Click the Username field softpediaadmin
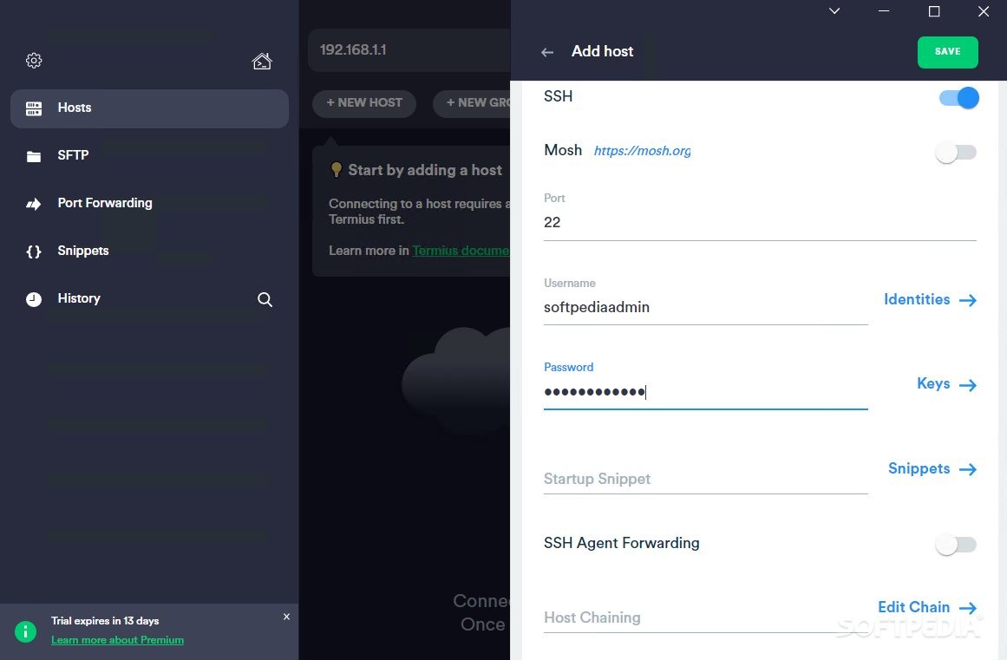 [705, 308]
